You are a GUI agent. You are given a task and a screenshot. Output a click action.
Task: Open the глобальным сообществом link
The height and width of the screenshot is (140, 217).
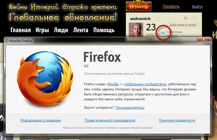pos(145,84)
